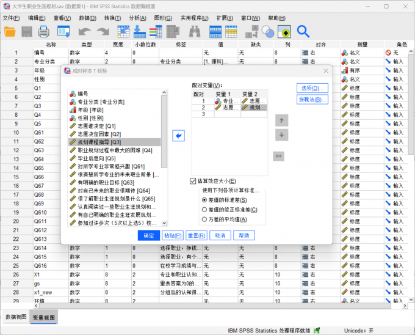This screenshot has width=415, height=335.
Task: Switch to 数据视图 tab
Action: click(x=16, y=317)
